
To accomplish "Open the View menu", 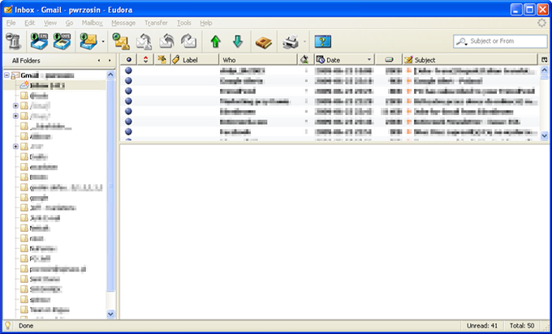I will pyautogui.click(x=50, y=23).
